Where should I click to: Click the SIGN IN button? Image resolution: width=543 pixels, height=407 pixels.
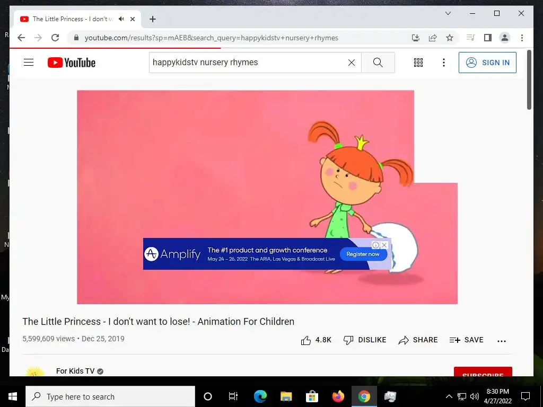(487, 63)
